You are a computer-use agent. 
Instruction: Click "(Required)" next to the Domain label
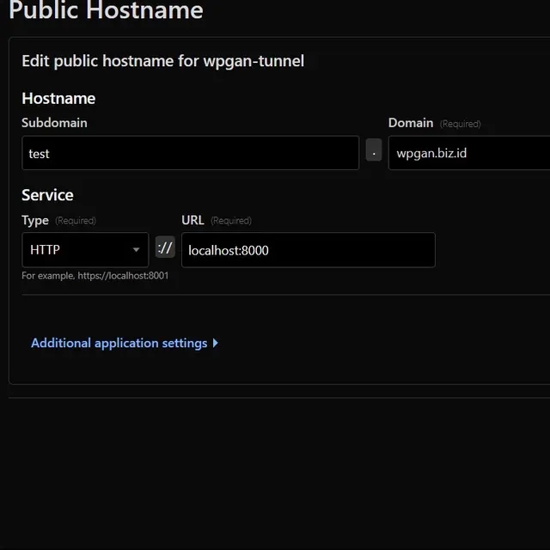pyautogui.click(x=460, y=124)
